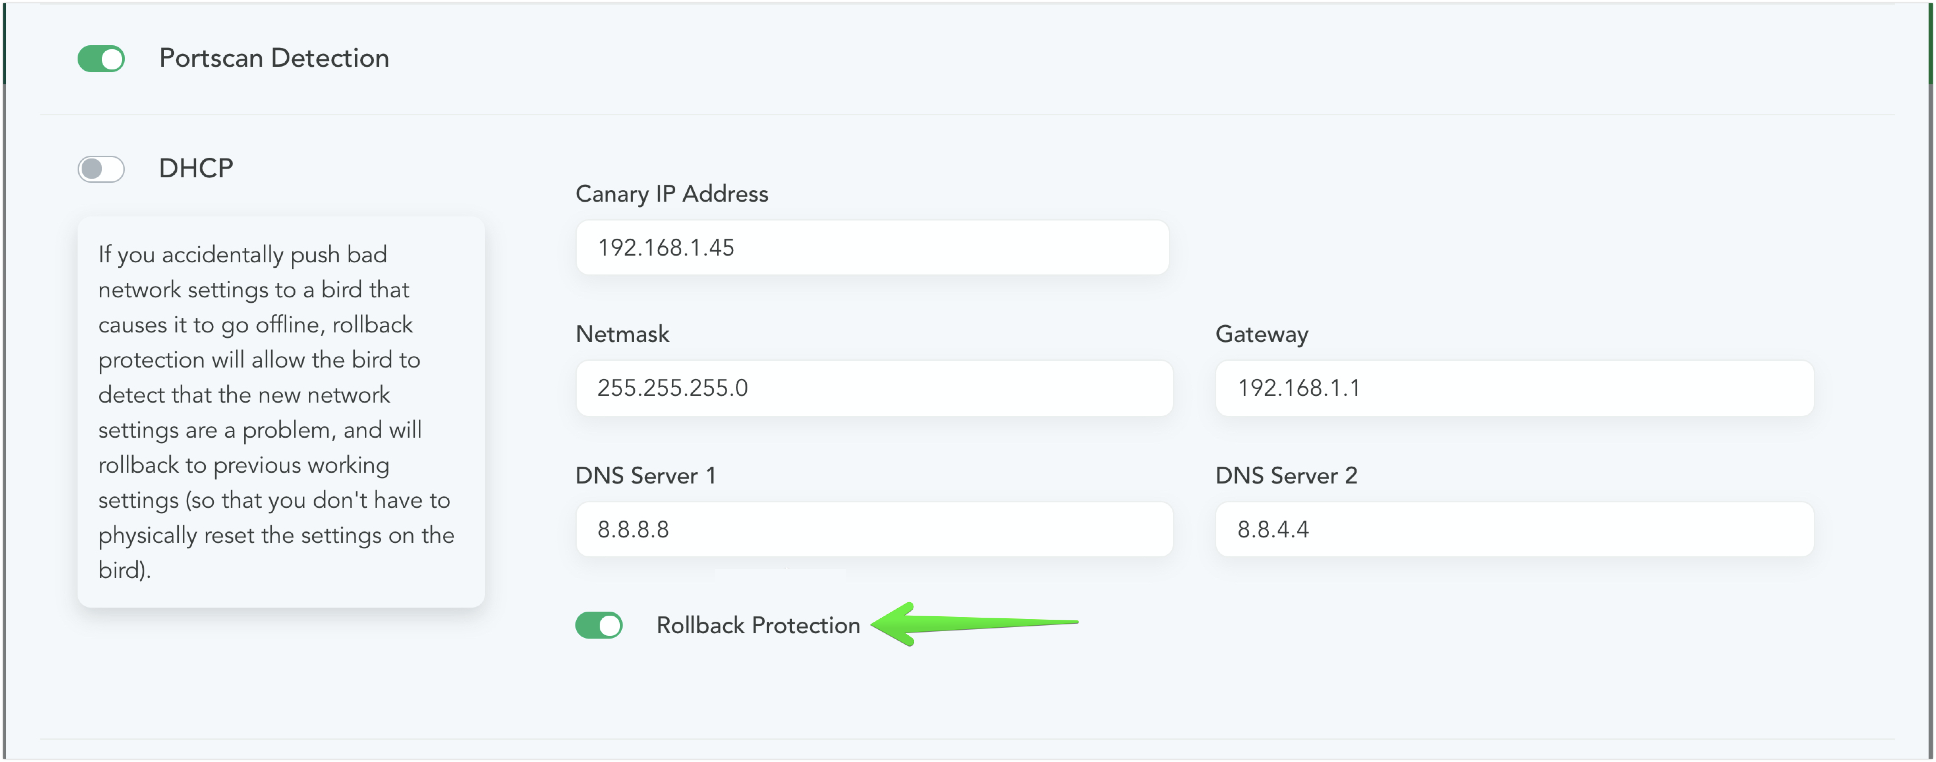
Task: Click the Netmask field label
Action: click(622, 334)
